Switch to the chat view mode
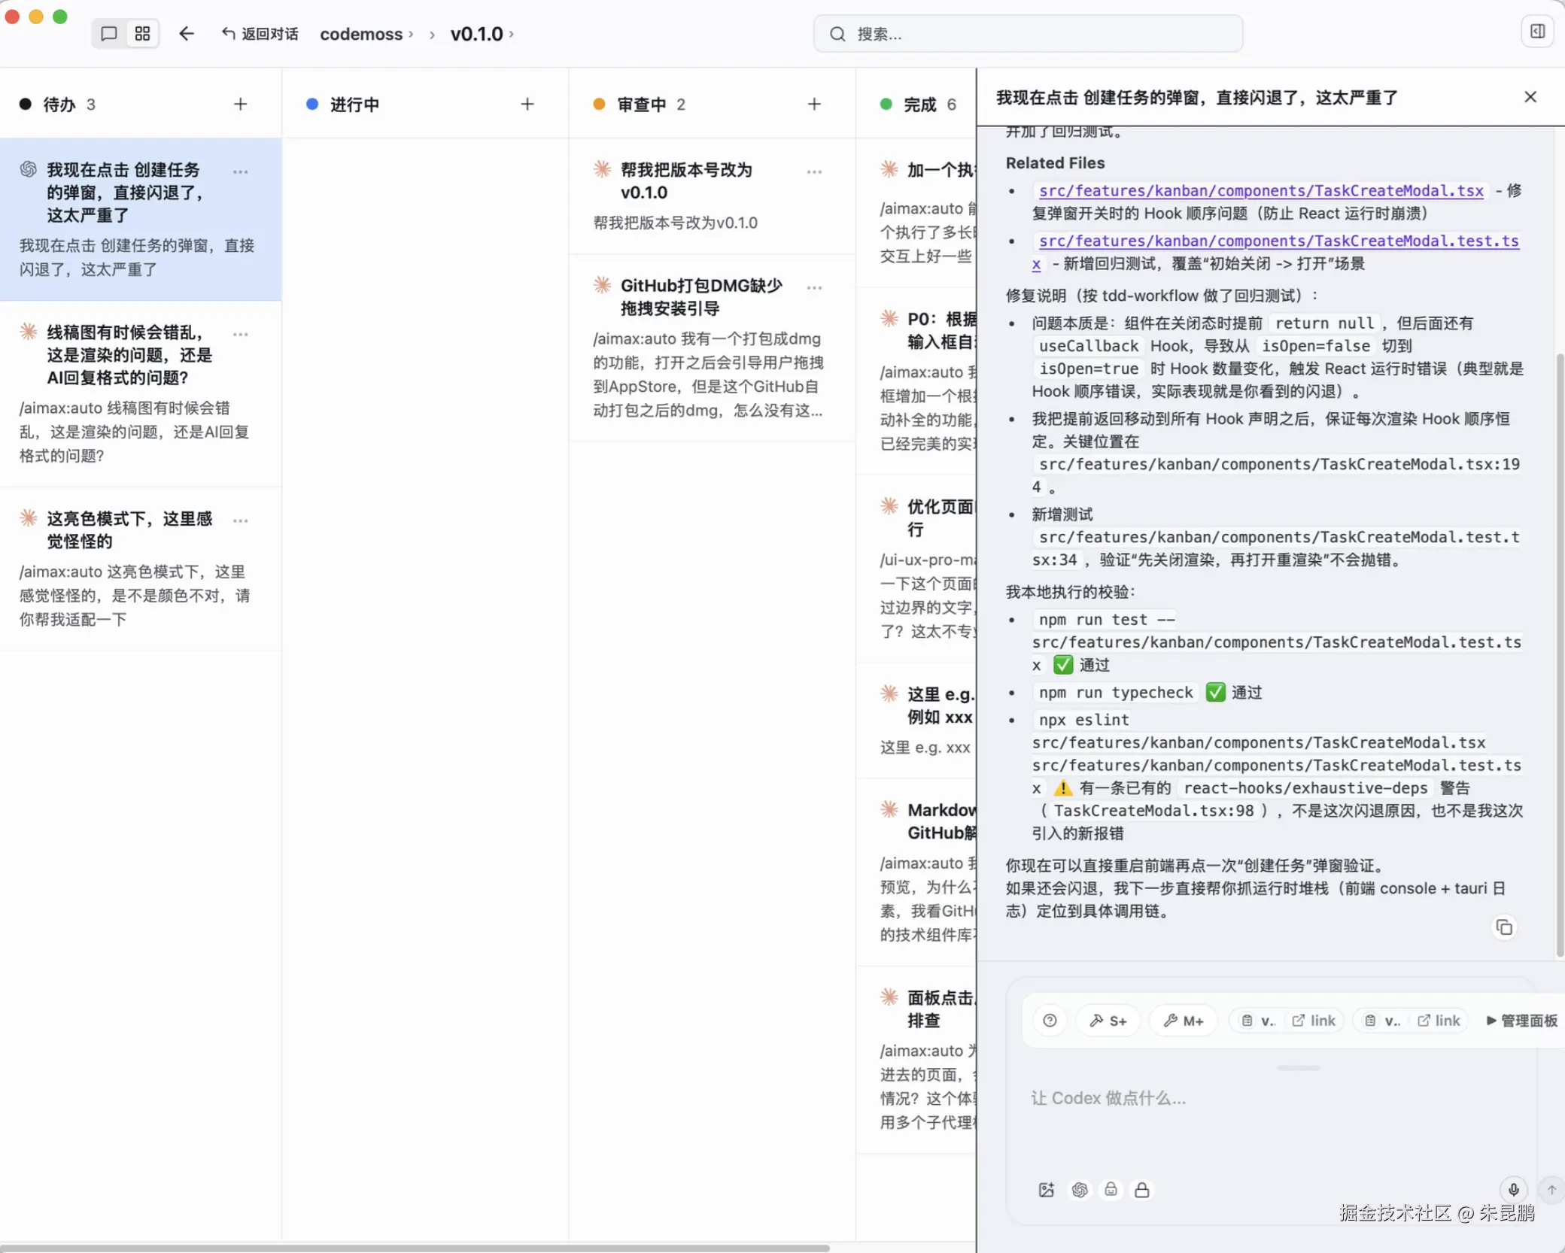Image resolution: width=1565 pixels, height=1253 pixels. click(x=109, y=34)
